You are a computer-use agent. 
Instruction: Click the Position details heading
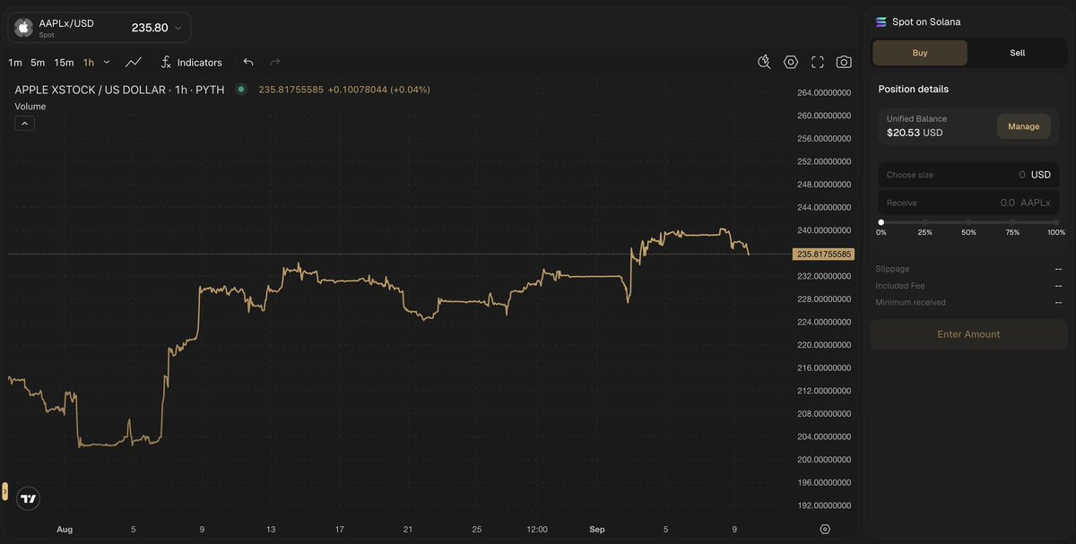pyautogui.click(x=913, y=90)
